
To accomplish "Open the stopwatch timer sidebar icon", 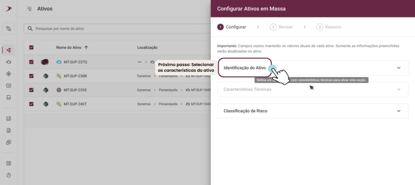I will 9,175.
